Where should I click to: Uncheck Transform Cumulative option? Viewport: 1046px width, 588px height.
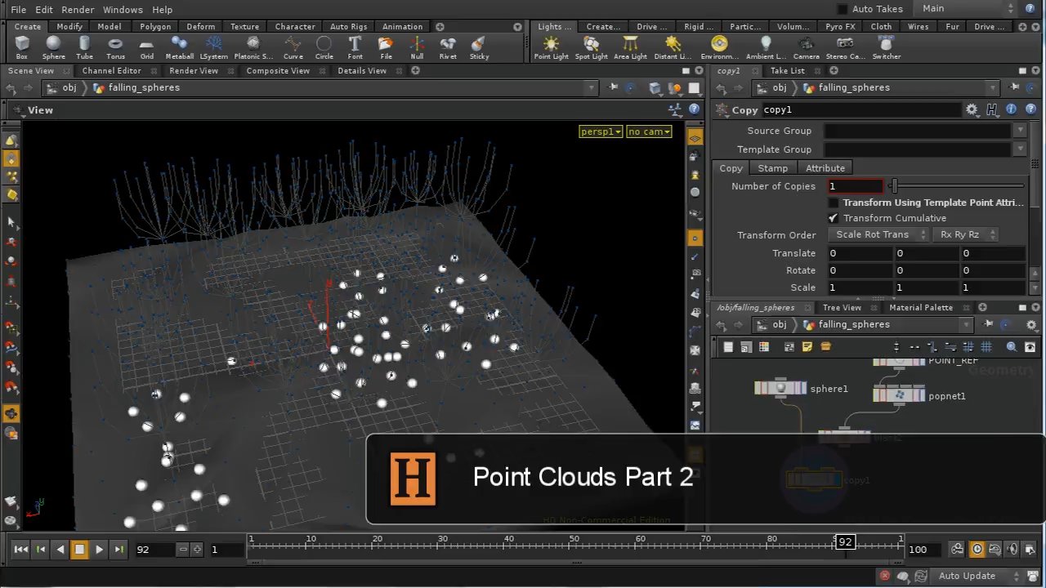(834, 218)
